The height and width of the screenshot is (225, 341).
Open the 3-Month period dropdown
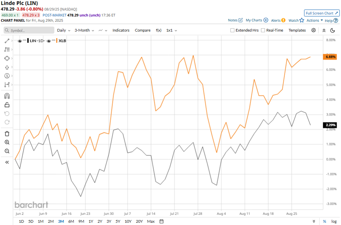click(84, 30)
